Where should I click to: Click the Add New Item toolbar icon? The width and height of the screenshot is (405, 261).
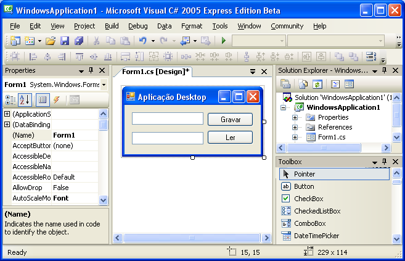pyautogui.click(x=30, y=41)
